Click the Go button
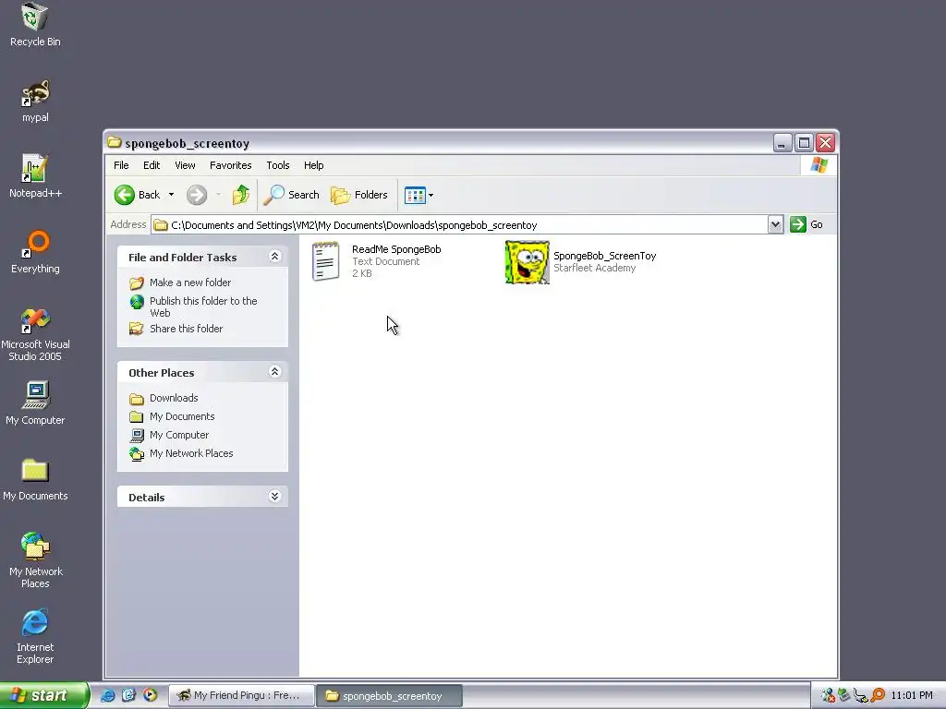946x709 pixels. click(807, 224)
